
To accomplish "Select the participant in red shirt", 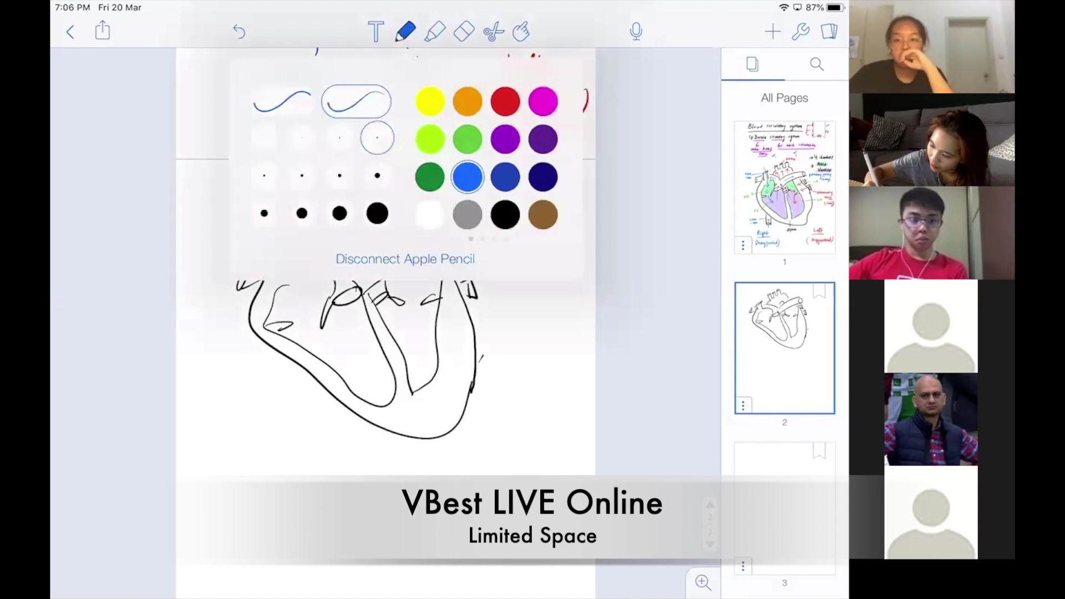I will tap(932, 233).
